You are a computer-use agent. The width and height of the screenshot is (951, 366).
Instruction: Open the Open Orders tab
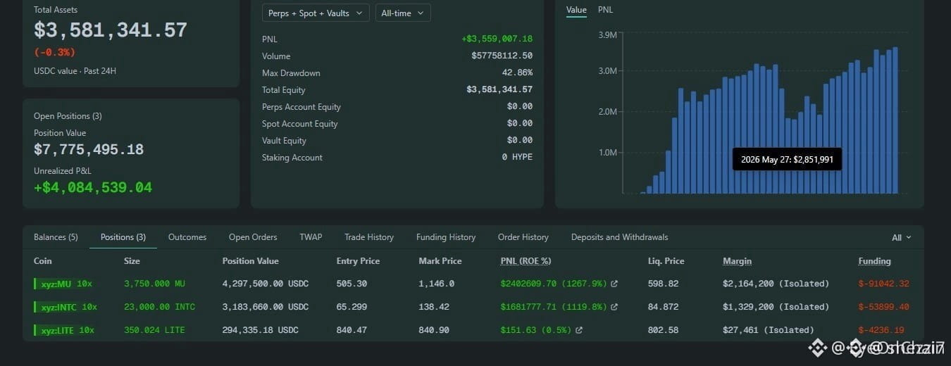pos(253,237)
